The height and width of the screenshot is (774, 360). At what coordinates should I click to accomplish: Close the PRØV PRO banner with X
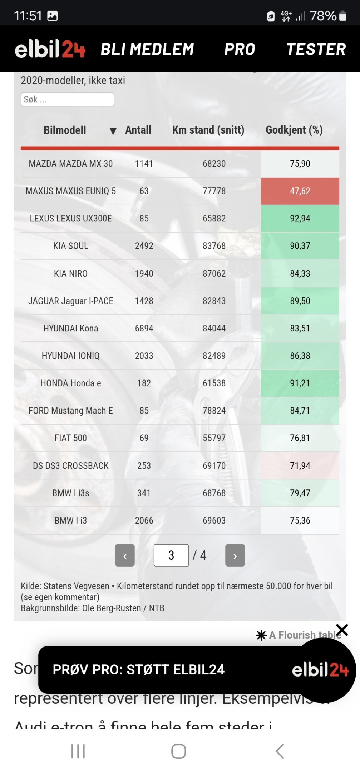click(x=342, y=630)
